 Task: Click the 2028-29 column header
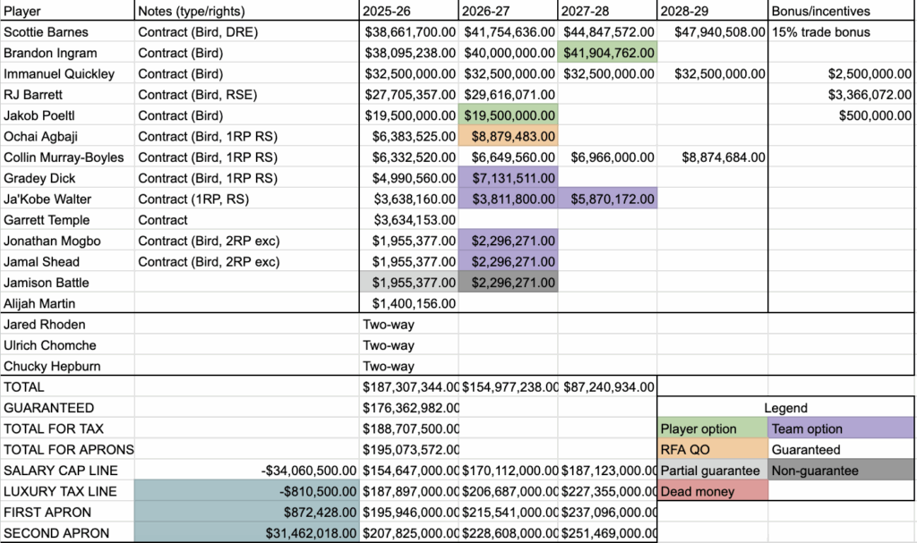712,11
